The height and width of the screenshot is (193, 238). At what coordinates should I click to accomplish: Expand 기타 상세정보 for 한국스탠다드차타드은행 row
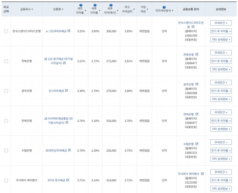point(221,40)
